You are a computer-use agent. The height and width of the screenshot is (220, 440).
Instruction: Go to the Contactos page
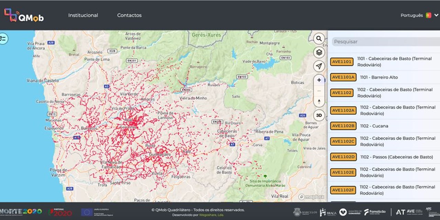click(x=129, y=15)
